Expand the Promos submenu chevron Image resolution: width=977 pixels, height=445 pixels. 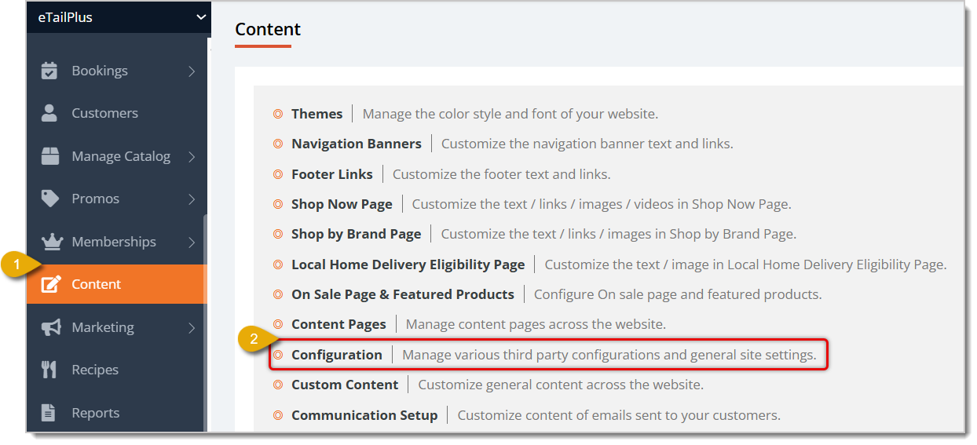coord(192,199)
